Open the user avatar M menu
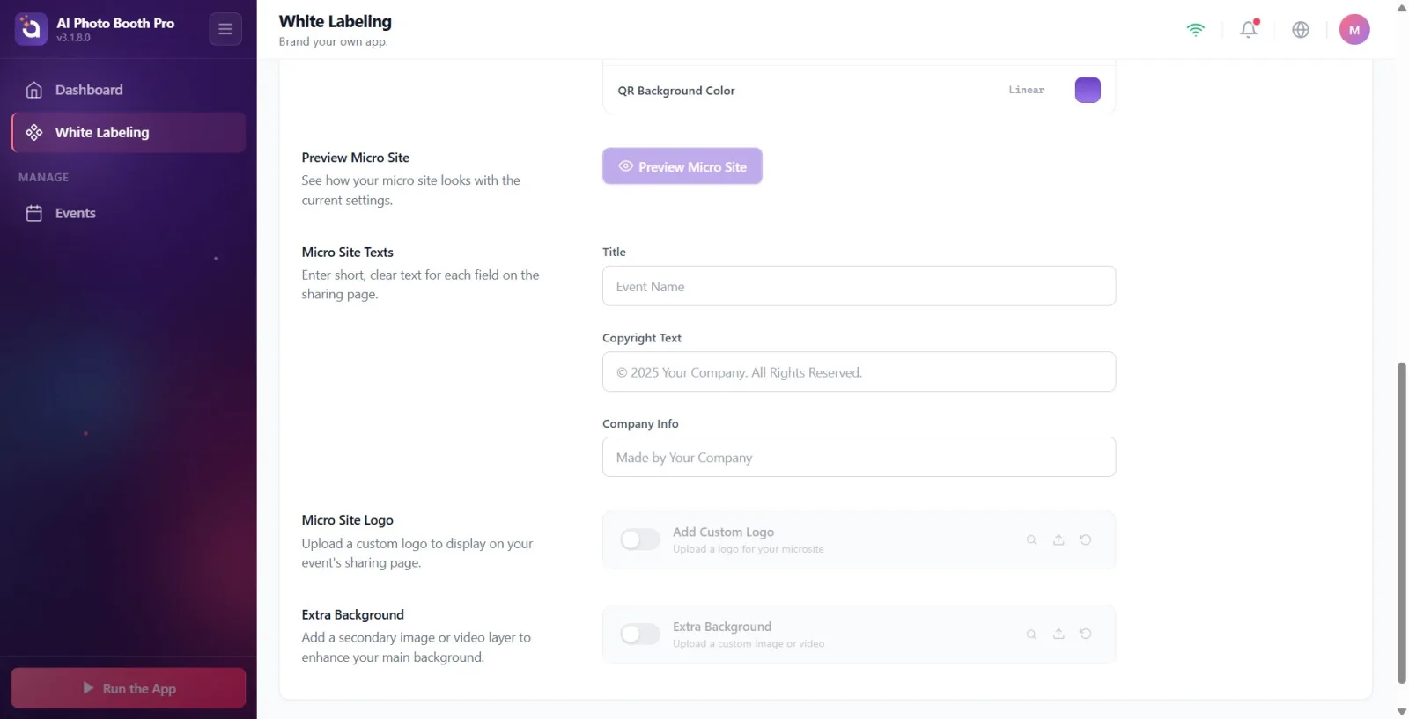 tap(1354, 30)
